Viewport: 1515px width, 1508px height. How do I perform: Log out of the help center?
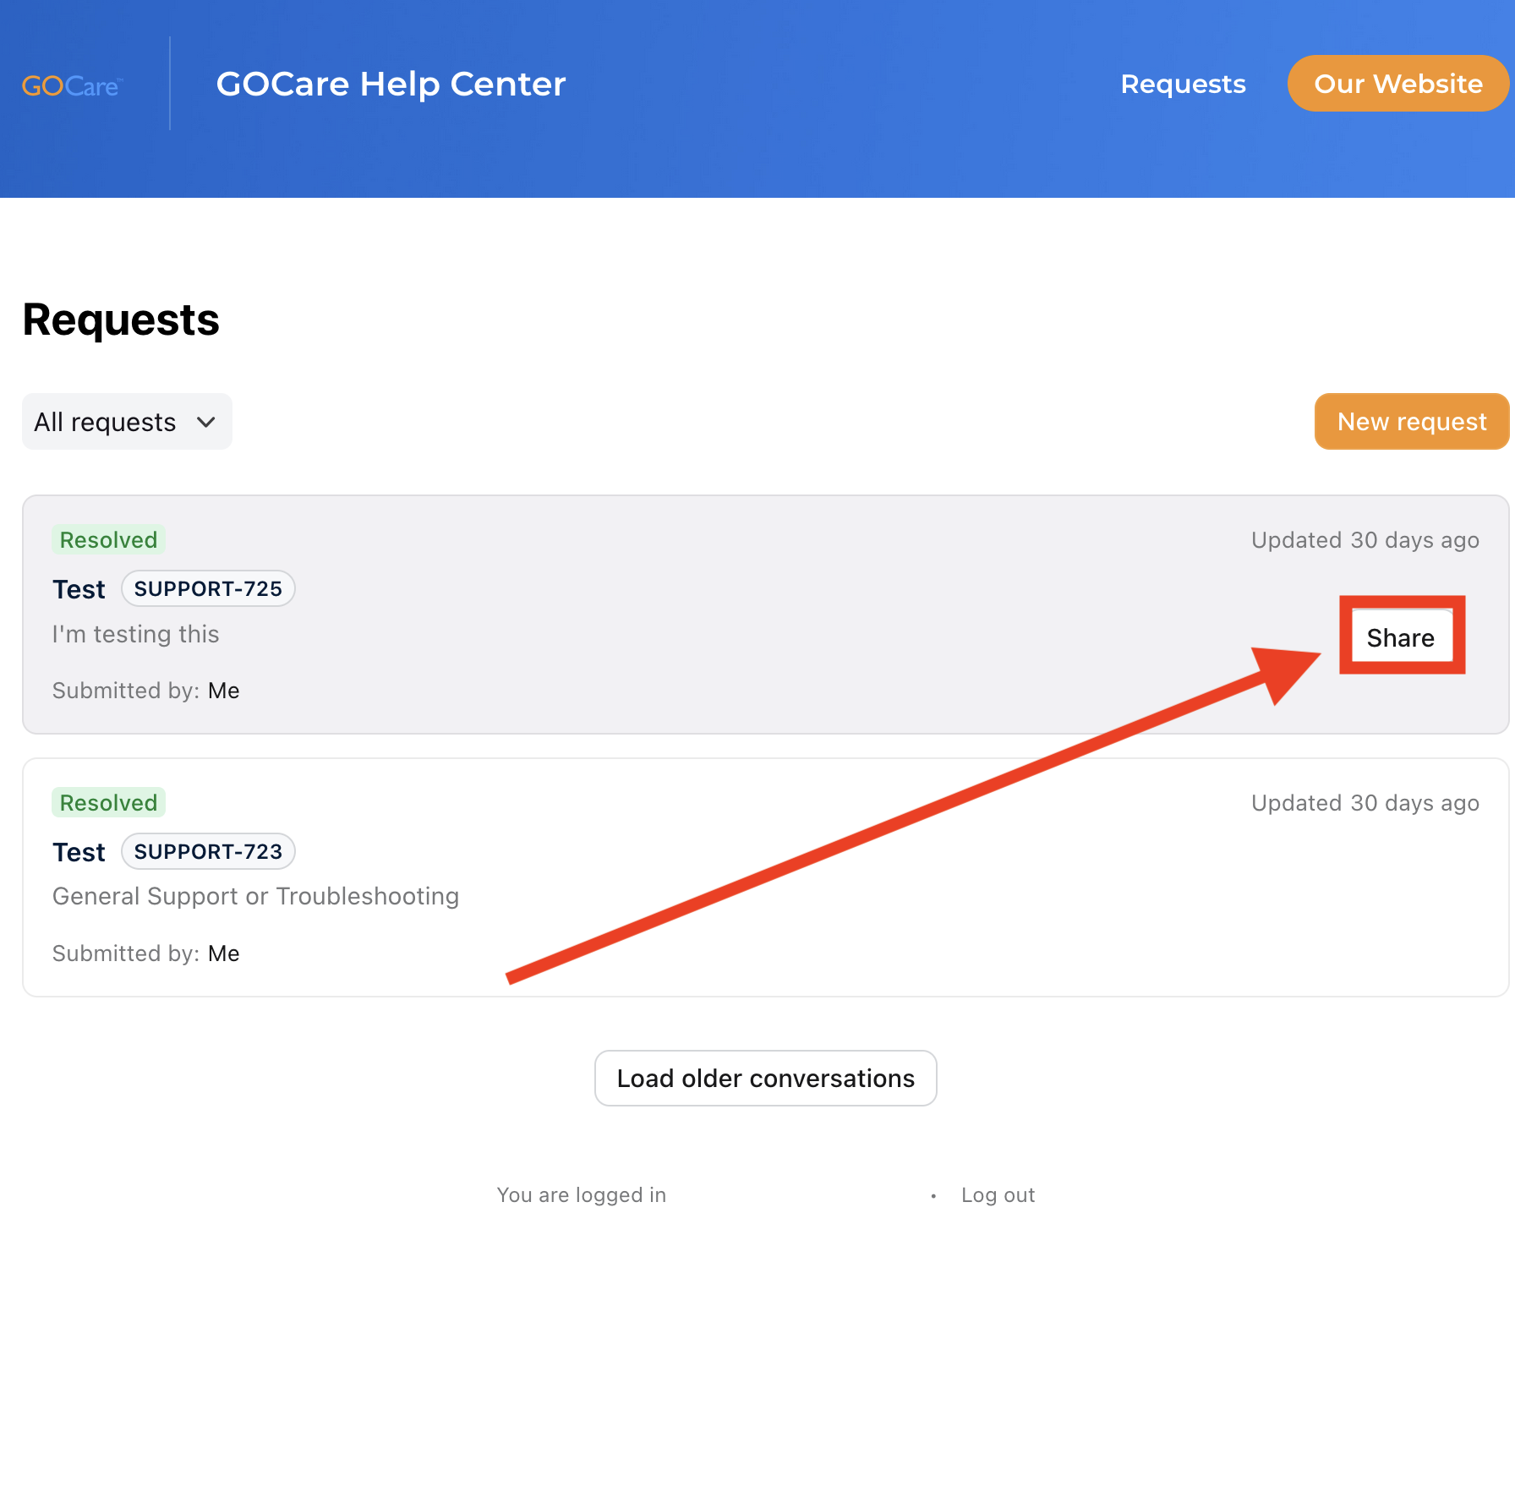(x=998, y=1195)
